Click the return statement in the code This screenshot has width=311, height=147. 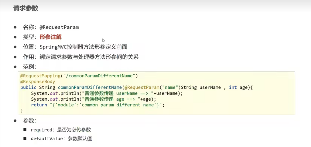point(97,105)
